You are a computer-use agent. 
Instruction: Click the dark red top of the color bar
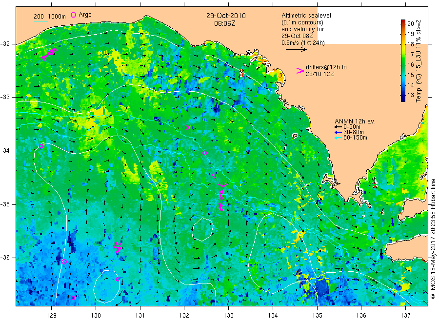pos(403,21)
